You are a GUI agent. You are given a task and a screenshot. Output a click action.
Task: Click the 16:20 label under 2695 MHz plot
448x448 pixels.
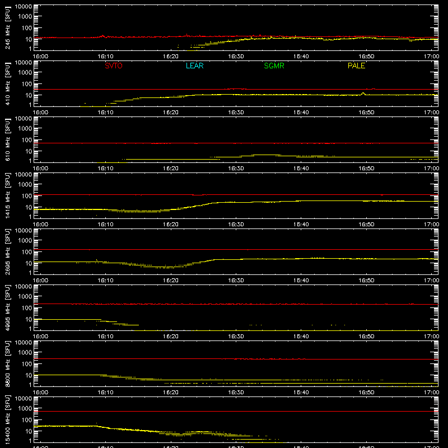[x=171, y=281]
